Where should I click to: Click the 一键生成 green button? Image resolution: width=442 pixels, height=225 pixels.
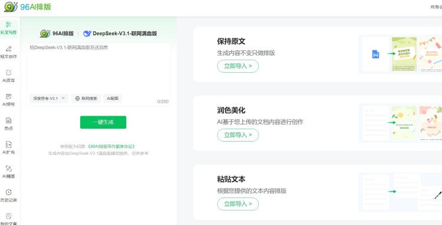point(103,122)
